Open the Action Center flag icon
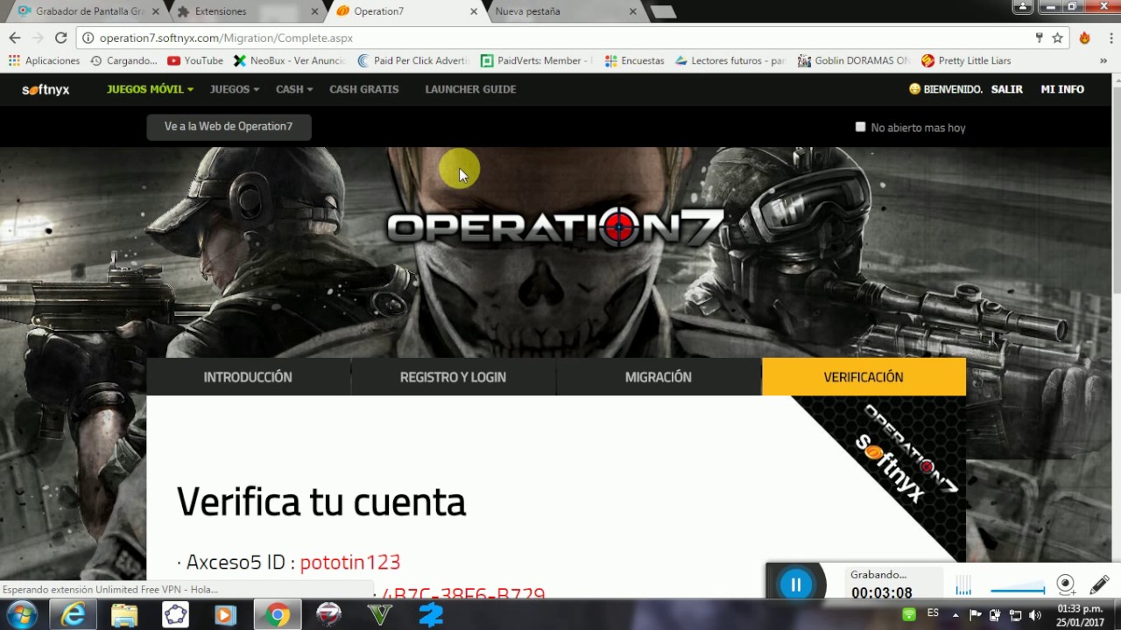1121x630 pixels. tap(976, 614)
